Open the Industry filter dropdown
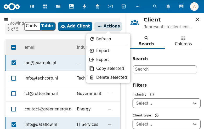The image size is (204, 129). click(x=167, y=103)
